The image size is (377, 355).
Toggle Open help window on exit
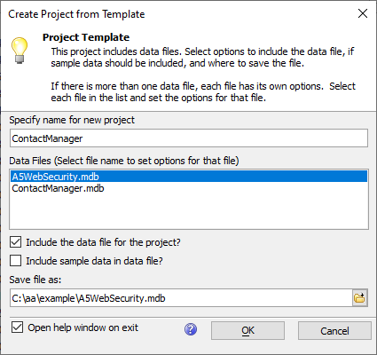coord(17,327)
